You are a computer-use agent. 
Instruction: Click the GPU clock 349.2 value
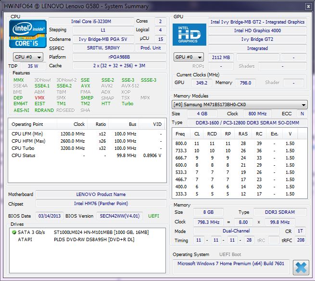(202, 83)
